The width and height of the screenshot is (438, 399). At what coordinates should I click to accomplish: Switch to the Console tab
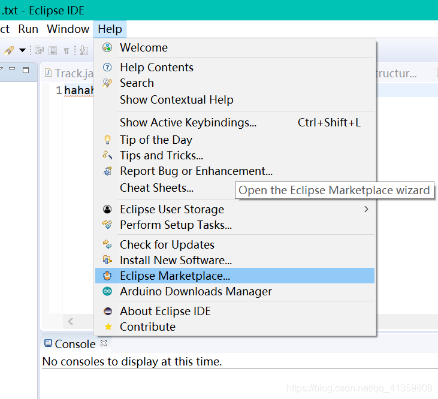point(75,344)
